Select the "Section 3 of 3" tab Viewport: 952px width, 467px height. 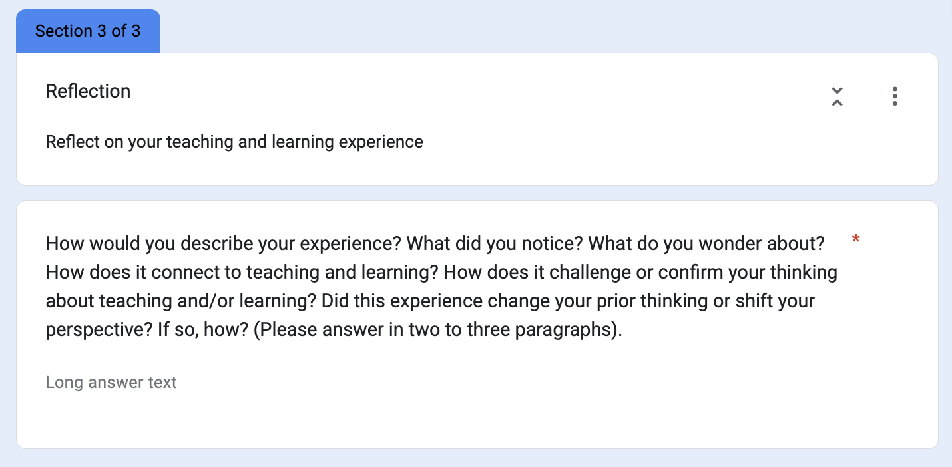point(88,31)
